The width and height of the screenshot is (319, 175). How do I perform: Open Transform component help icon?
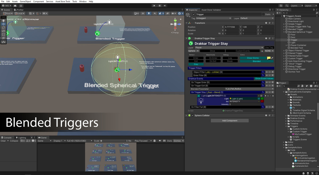click(266, 23)
